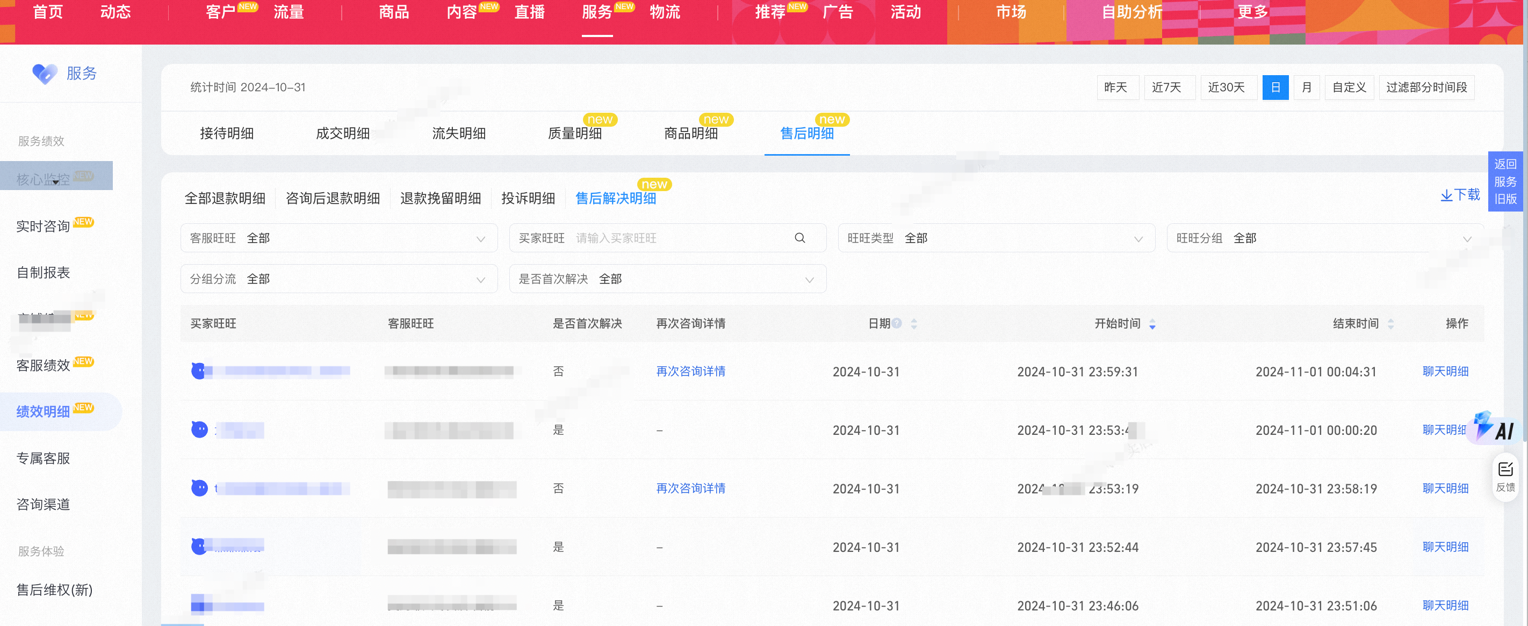This screenshot has height=626, width=1528.
Task: Click the search icon in 买家旺旺 field
Action: pyautogui.click(x=799, y=238)
